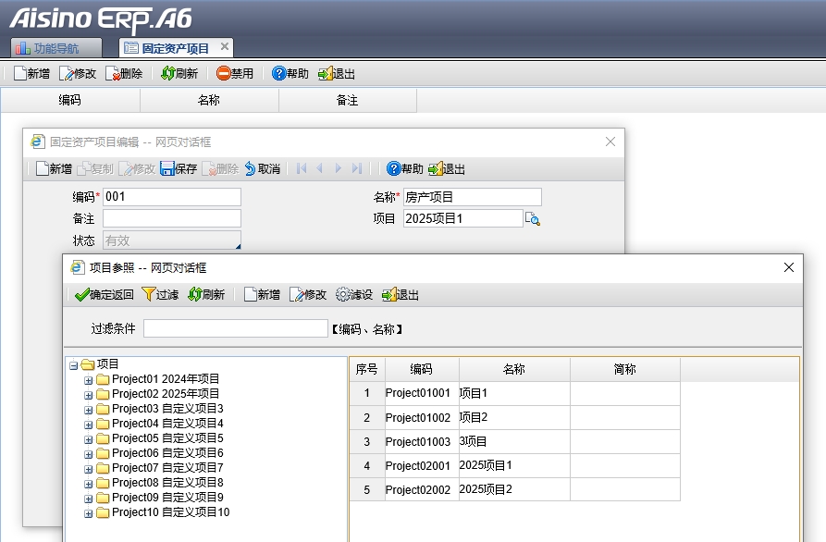The image size is (826, 542).
Task: Click 帮助 icon in the main toolbar
Action: pyautogui.click(x=279, y=74)
